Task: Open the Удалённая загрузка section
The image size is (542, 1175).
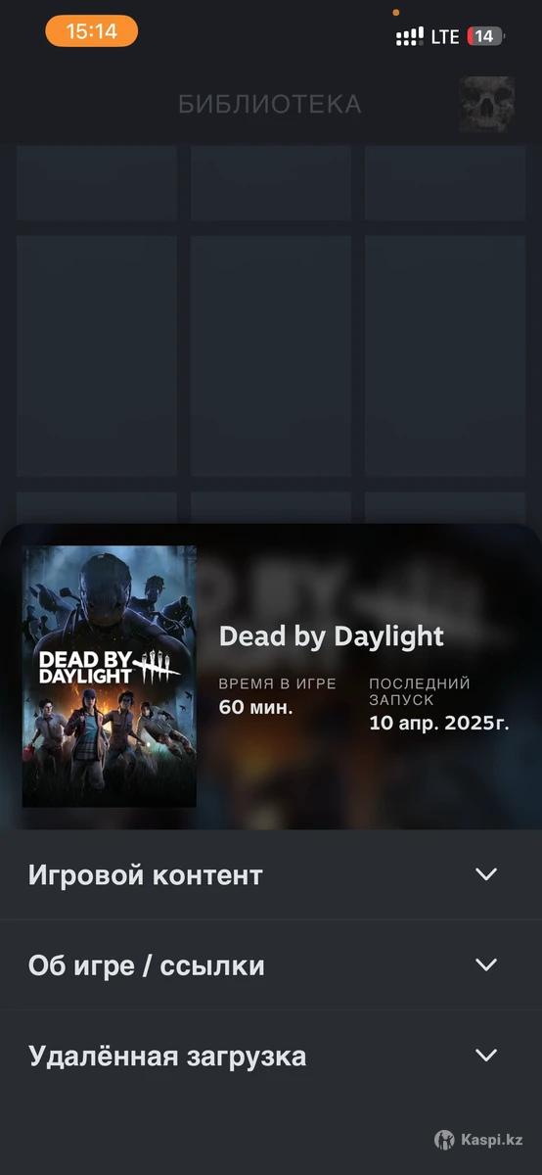Action: click(271, 1057)
